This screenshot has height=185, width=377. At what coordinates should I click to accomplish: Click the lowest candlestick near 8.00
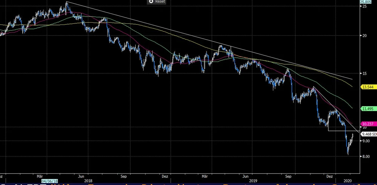coord(348,153)
